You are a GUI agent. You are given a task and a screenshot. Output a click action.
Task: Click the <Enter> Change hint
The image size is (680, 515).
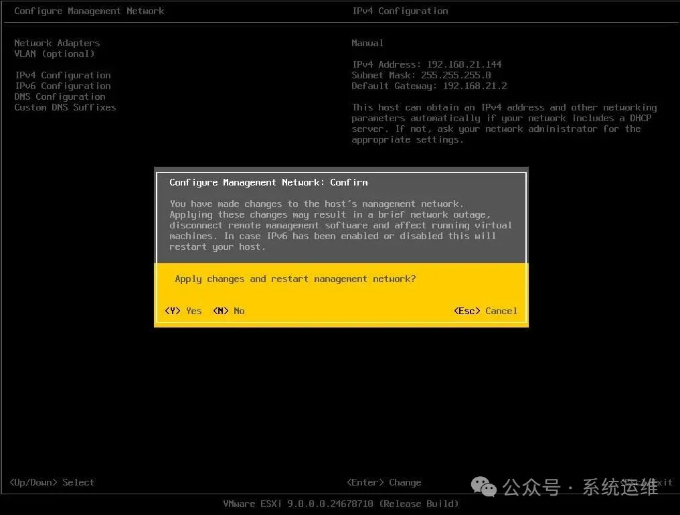[384, 482]
